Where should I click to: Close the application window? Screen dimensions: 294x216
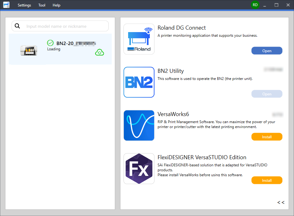click(x=288, y=5)
